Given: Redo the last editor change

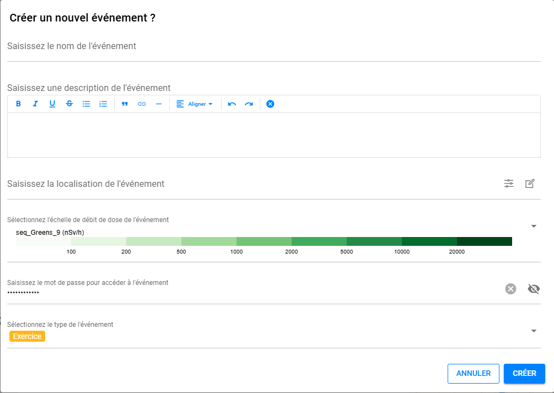Looking at the screenshot, I should [249, 104].
